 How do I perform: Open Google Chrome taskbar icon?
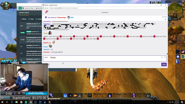click(31, 102)
